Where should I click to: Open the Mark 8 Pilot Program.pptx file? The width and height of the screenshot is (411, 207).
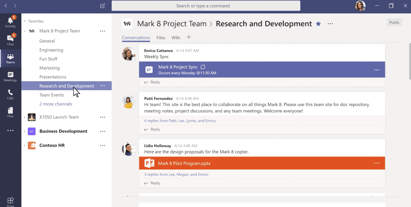262,163
